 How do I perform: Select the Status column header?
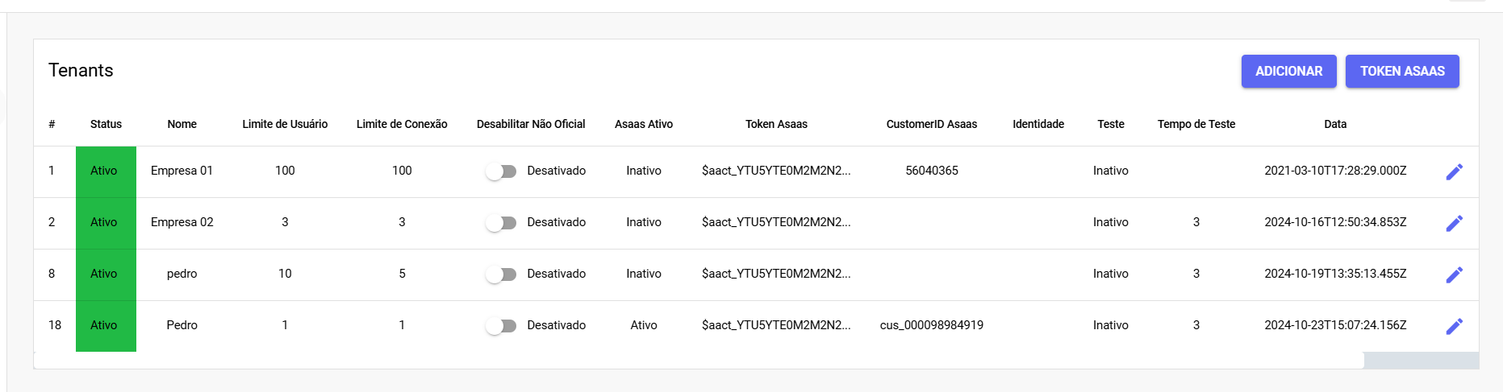click(x=106, y=124)
